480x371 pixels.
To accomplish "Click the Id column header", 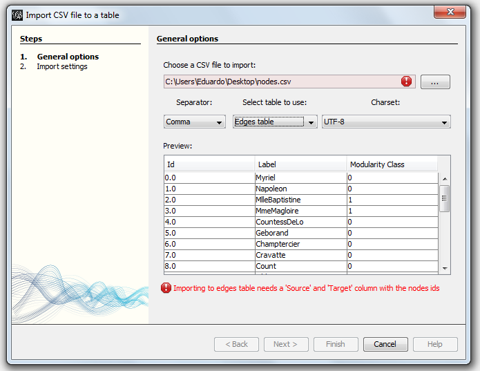I will (209, 164).
